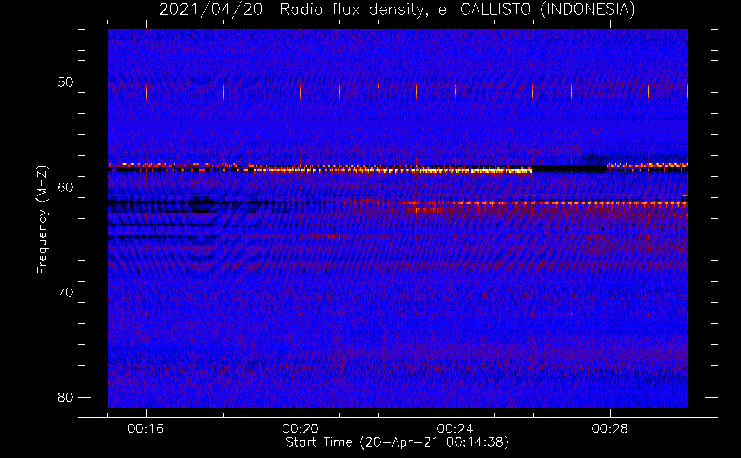
Task: Click the 50 frequency tick label
Action: pos(65,82)
